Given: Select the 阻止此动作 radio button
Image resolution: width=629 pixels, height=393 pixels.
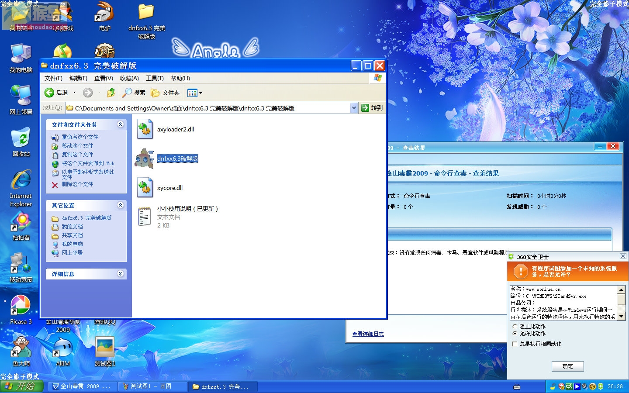Looking at the screenshot, I should click(515, 327).
